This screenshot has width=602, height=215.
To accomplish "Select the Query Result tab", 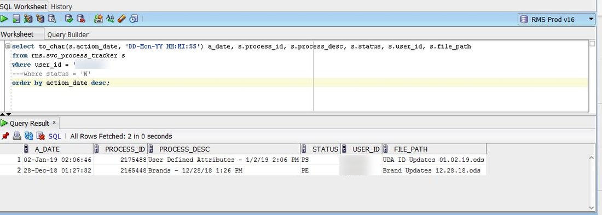I will (x=30, y=123).
